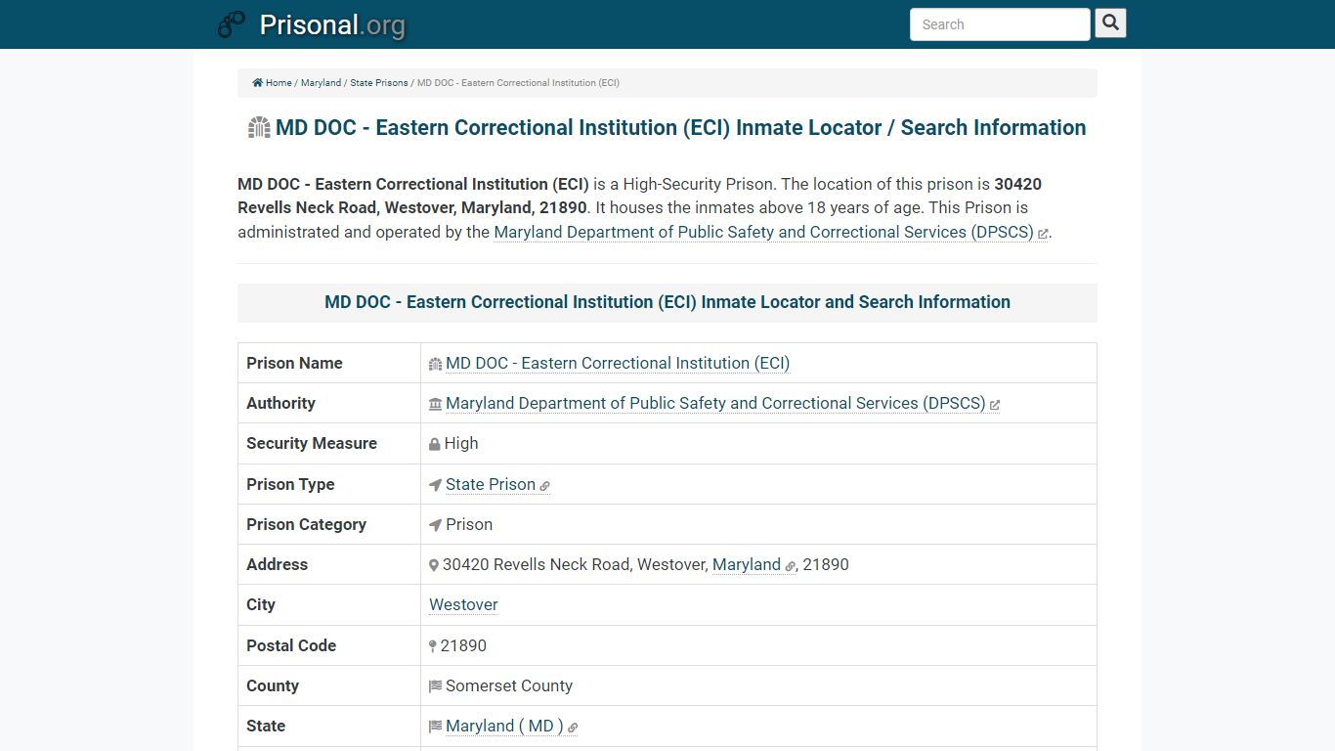Viewport: 1335px width, 751px height.
Task: Click arrow icon in the Prison Category row
Action: (x=436, y=525)
